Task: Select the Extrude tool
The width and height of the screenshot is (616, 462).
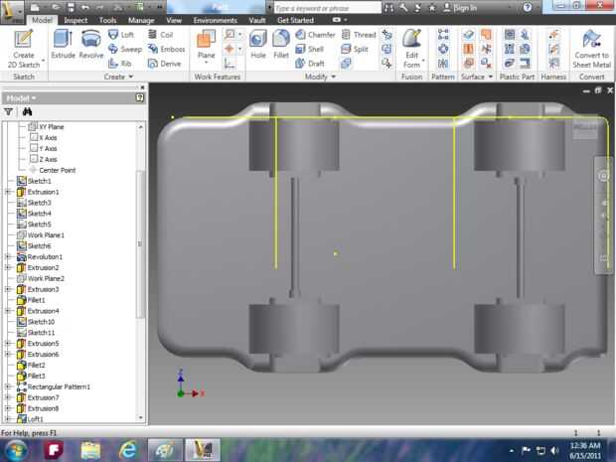Action: pyautogui.click(x=63, y=44)
